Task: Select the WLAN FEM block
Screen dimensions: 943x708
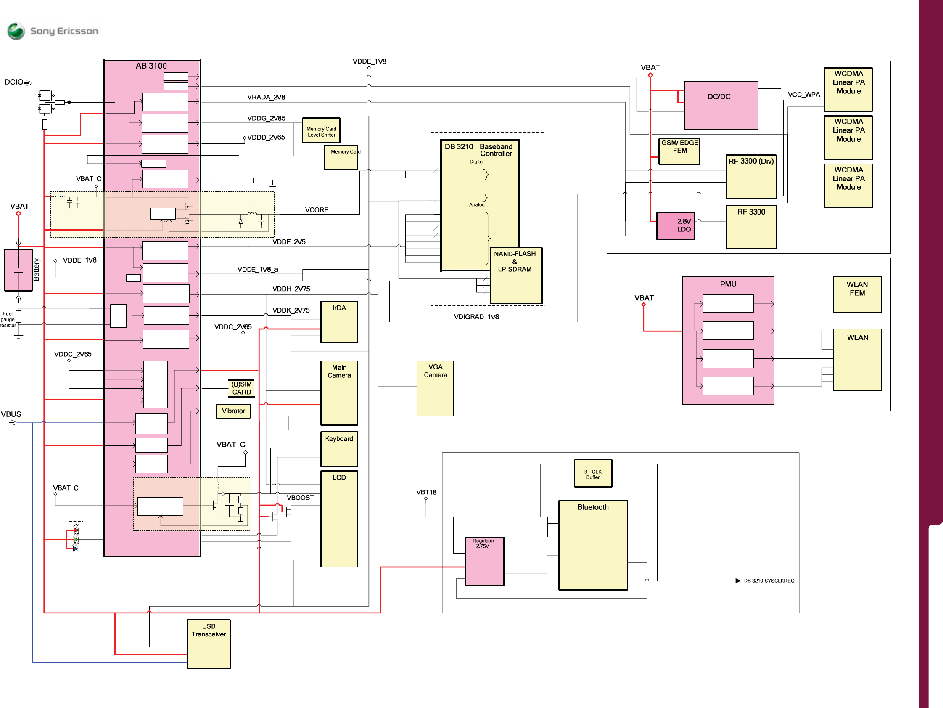Action: 857,294
